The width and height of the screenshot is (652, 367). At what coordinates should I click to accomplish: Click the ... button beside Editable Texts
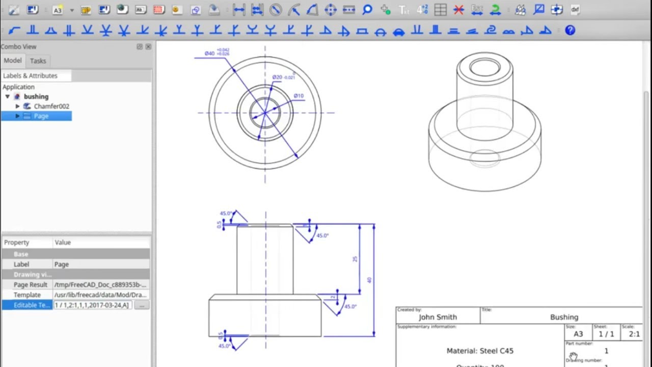point(141,305)
